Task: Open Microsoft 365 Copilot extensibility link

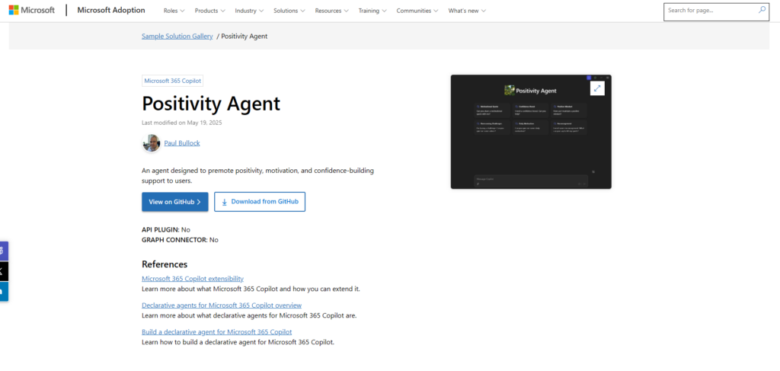Action: (x=193, y=279)
